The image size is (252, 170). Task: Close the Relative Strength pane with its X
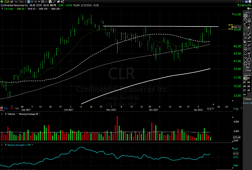pyautogui.click(x=2, y=145)
